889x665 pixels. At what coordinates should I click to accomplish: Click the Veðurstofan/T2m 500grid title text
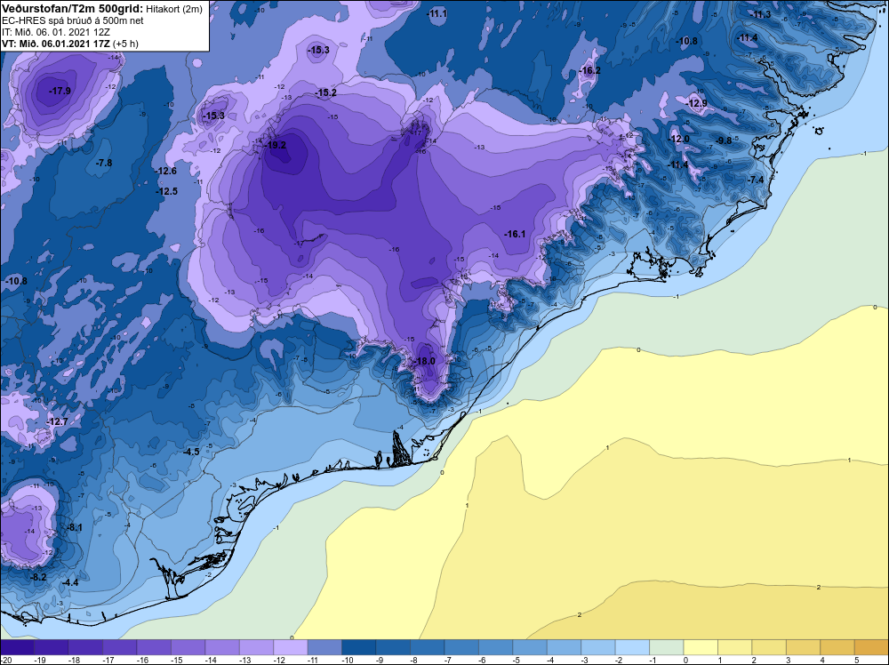click(71, 9)
